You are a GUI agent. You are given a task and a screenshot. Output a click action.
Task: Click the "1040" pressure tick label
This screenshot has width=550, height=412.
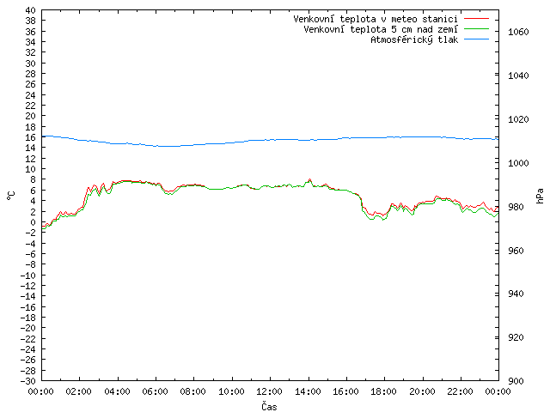518,76
